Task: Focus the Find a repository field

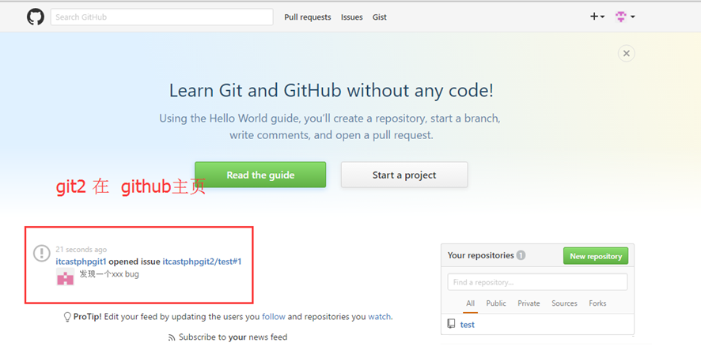Action: tap(537, 282)
